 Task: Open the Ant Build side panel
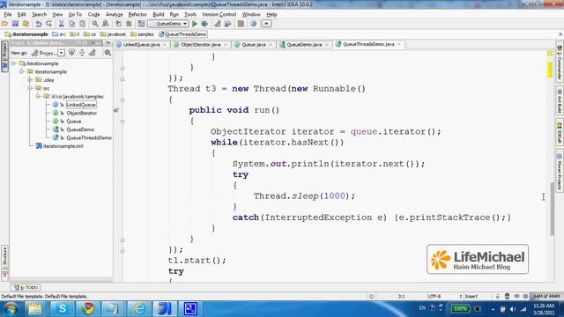click(560, 100)
